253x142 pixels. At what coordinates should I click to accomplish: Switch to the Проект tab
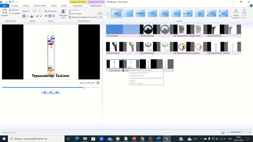(x=54, y=6)
